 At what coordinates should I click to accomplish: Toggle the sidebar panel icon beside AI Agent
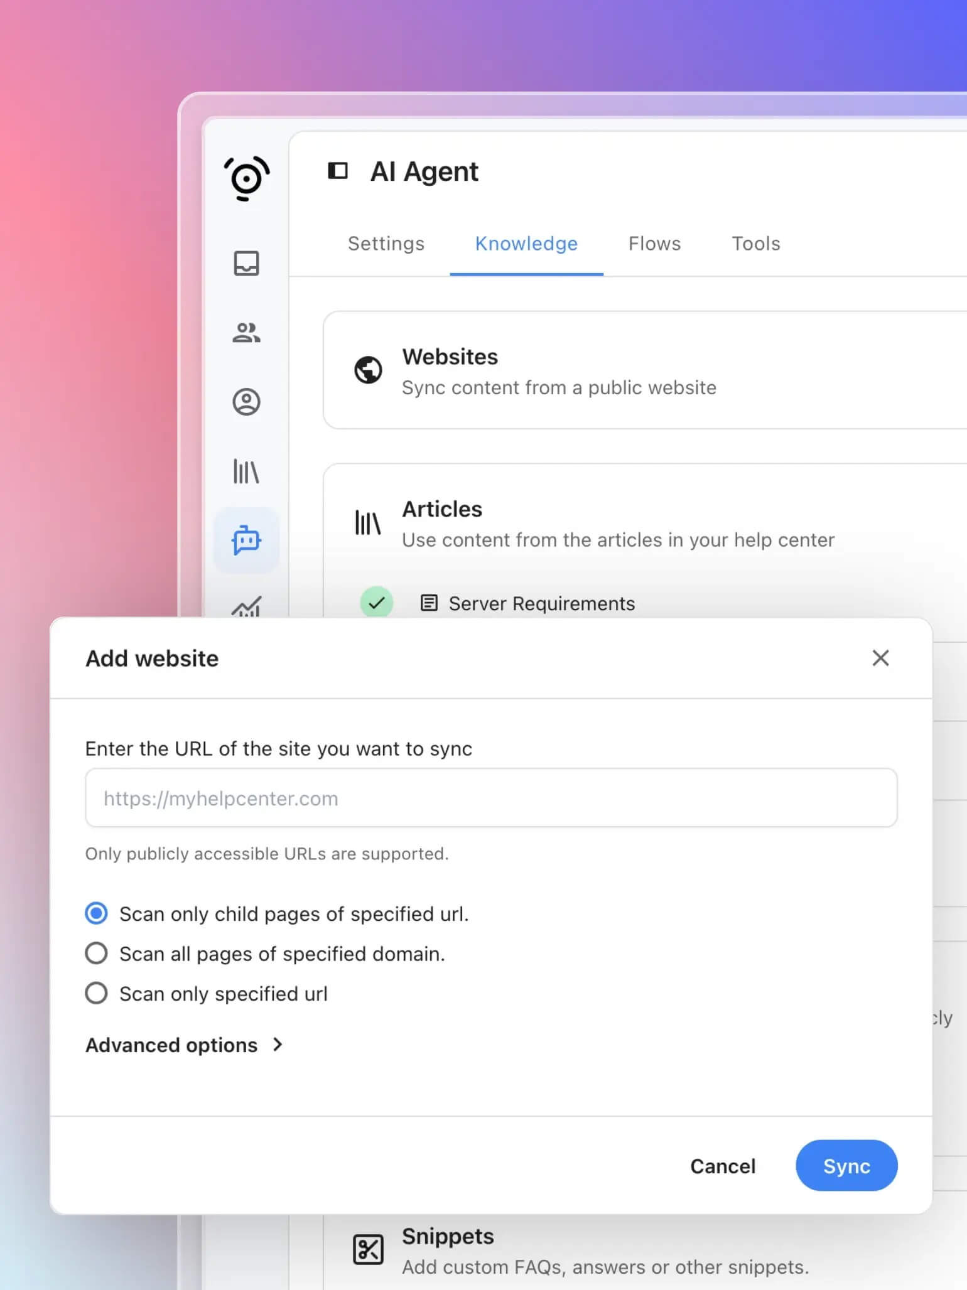[338, 171]
